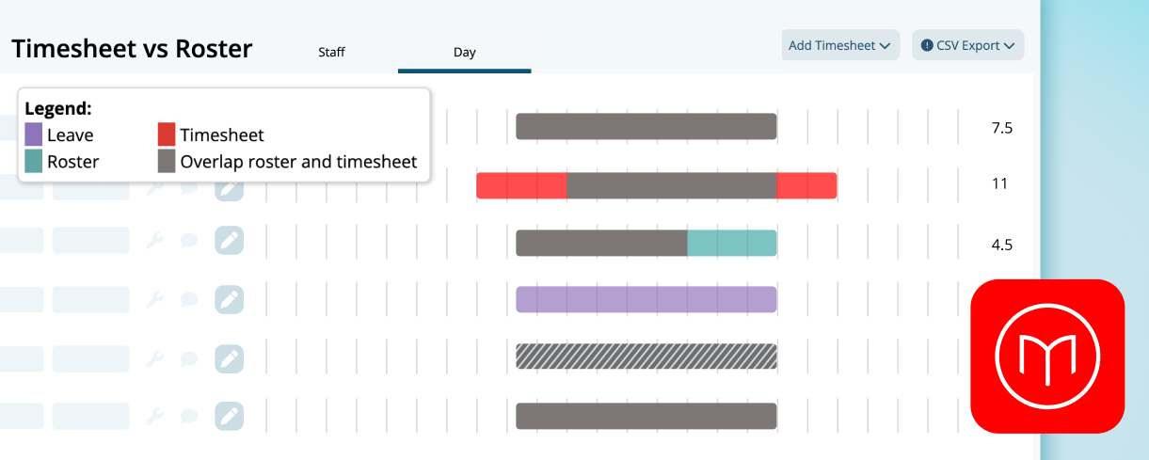Open the comment bubble in the purple leave row
This screenshot has width=1149, height=460.
189,300
